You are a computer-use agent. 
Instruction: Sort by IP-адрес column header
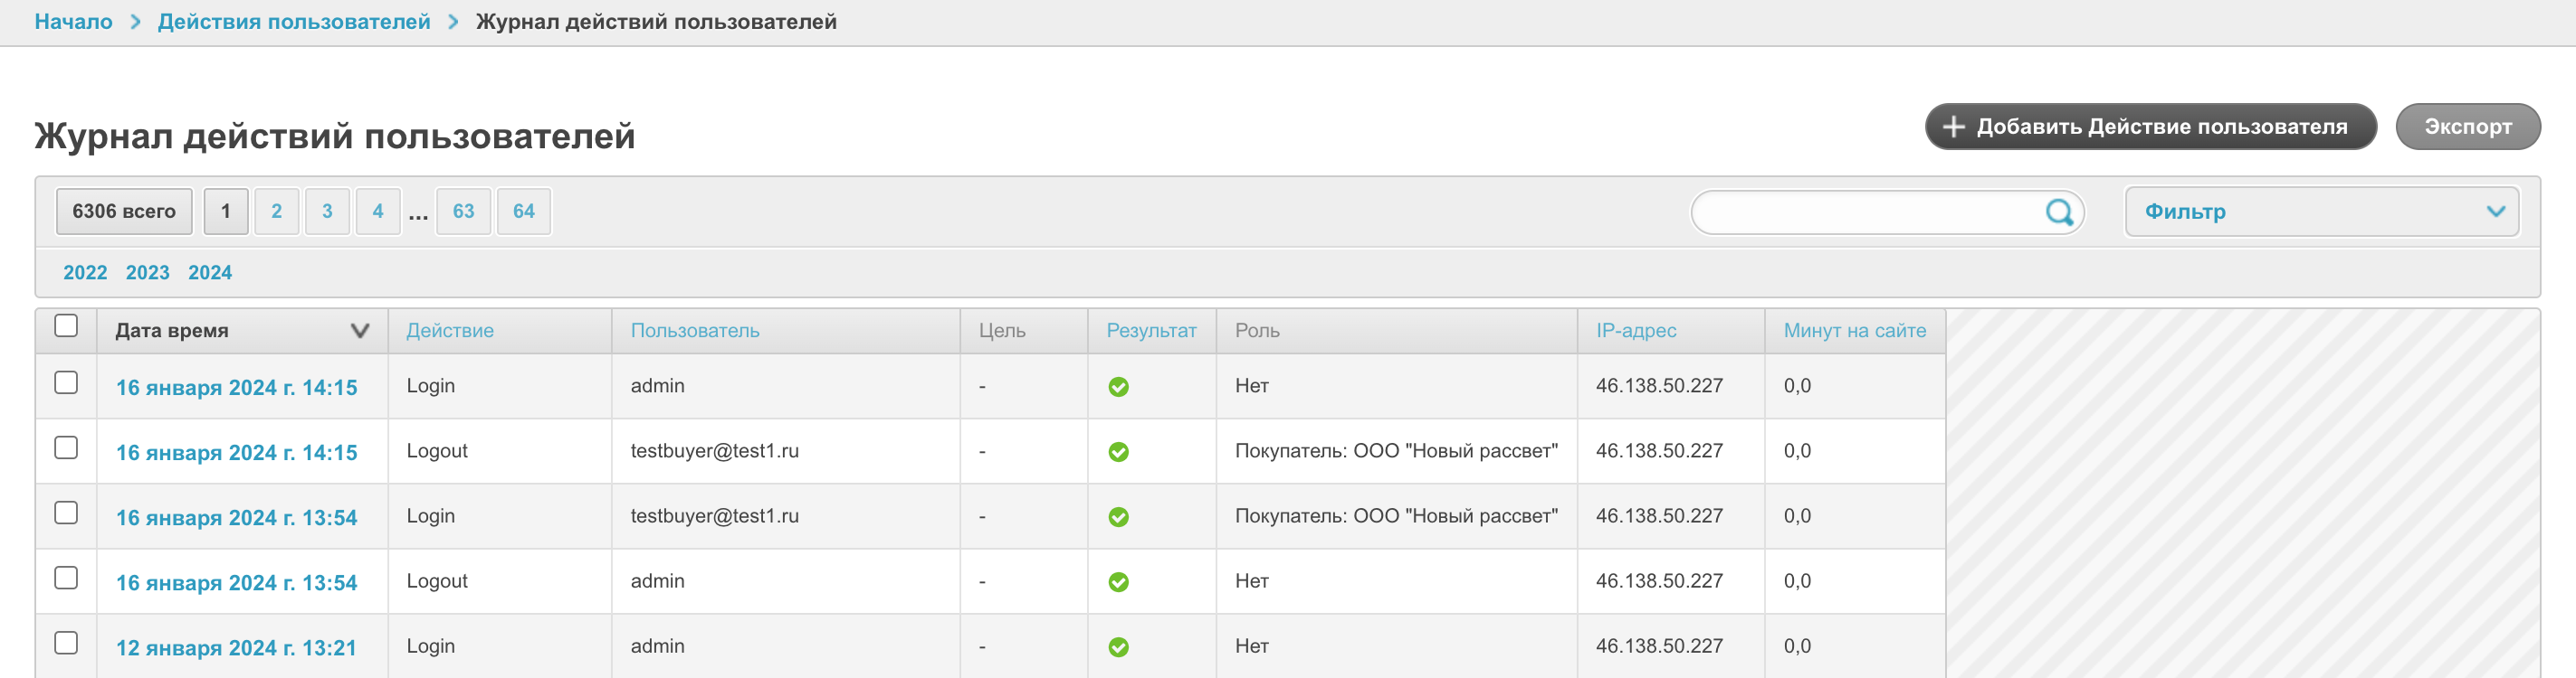[1635, 331]
